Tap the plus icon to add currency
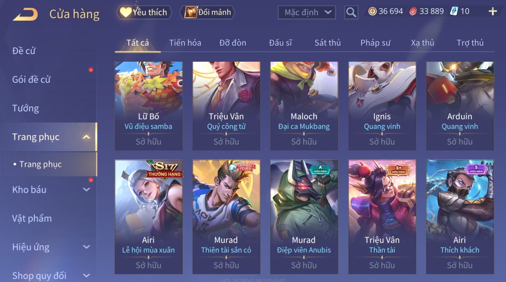 (x=493, y=12)
